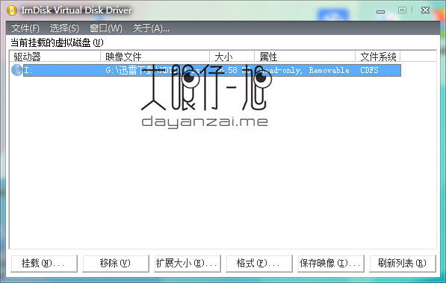Select the I: drive letter entry
Viewport: 446px width, 283px height.
28,70
